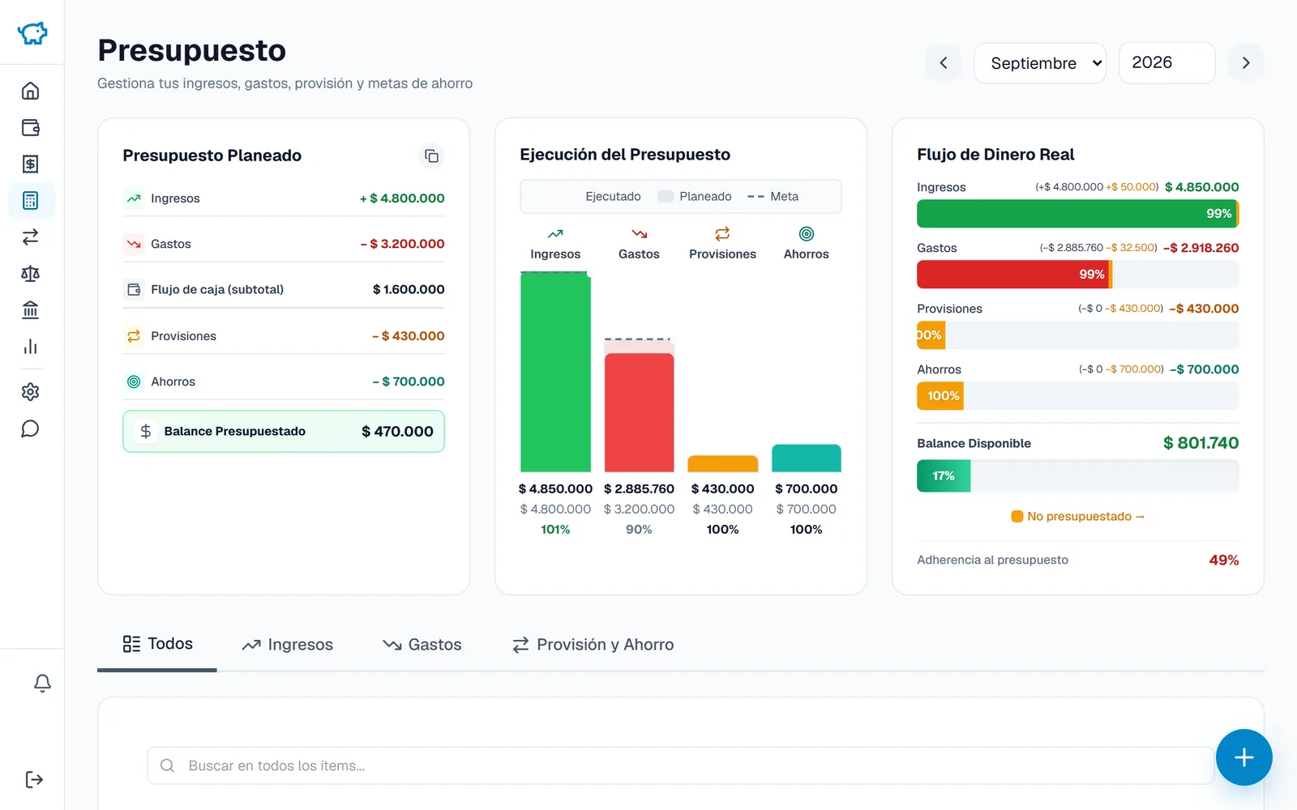Click the green Ingresos chart bar
This screenshot has width=1297, height=810.
coord(555,372)
